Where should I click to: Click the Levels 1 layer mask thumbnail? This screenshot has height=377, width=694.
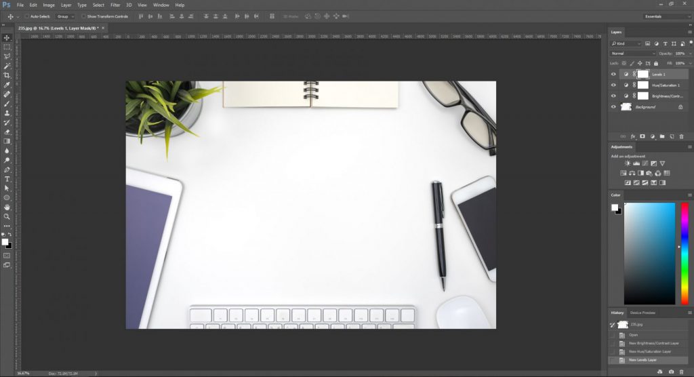click(642, 74)
